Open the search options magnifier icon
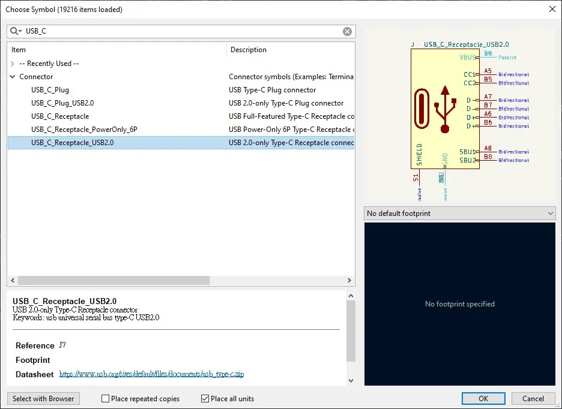562x409 pixels. (16, 31)
